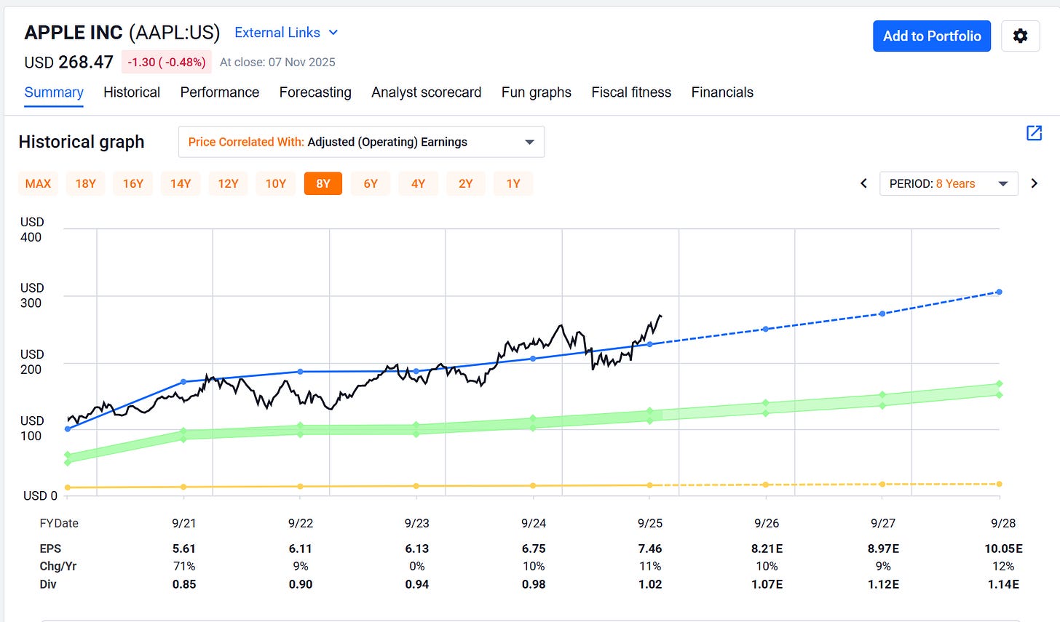Select 4Y time range

point(418,183)
